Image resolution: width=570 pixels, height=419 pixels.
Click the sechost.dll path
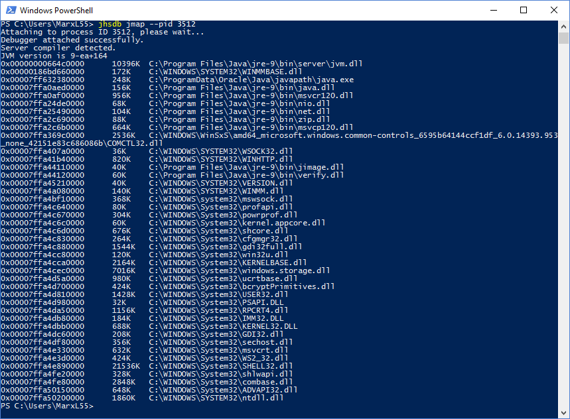tap(221, 343)
